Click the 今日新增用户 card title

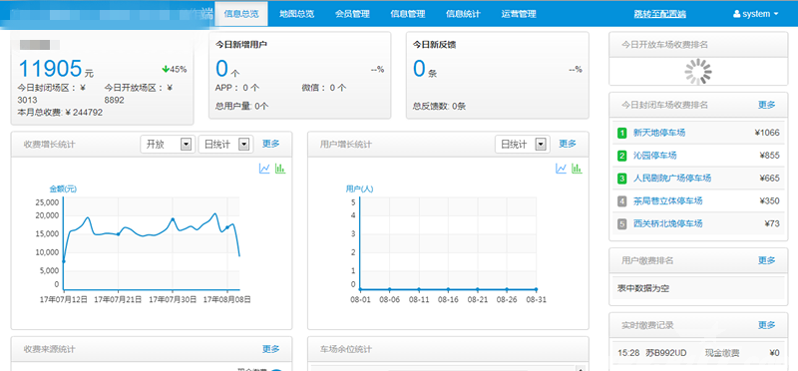pyautogui.click(x=241, y=45)
